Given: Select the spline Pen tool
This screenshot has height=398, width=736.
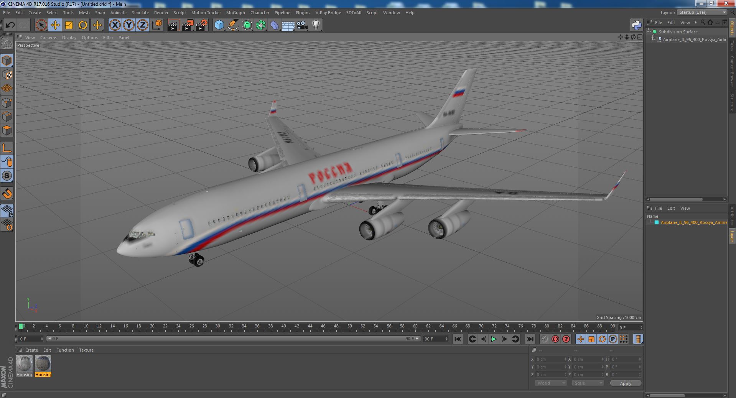Looking at the screenshot, I should point(233,25).
